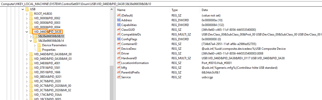Image resolution: width=322 pixels, height=100 pixels.
Task: Expand the VID_046D&PID_0A38&MI_00 key
Action: (x=27, y=54)
